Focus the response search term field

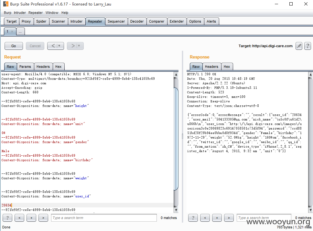tap(264, 218)
